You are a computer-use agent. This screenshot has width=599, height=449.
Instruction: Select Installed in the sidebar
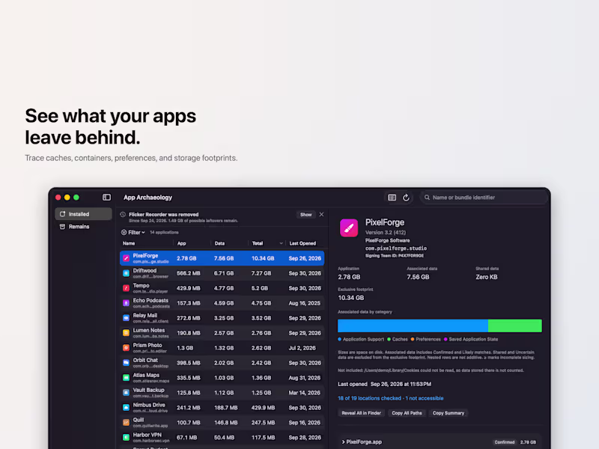pos(83,214)
